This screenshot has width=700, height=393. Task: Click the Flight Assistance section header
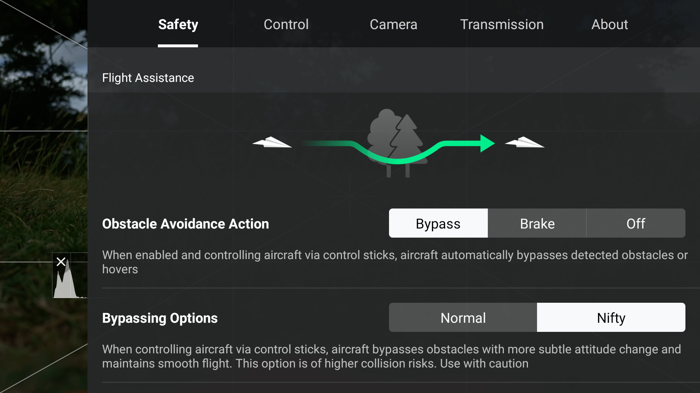click(148, 78)
